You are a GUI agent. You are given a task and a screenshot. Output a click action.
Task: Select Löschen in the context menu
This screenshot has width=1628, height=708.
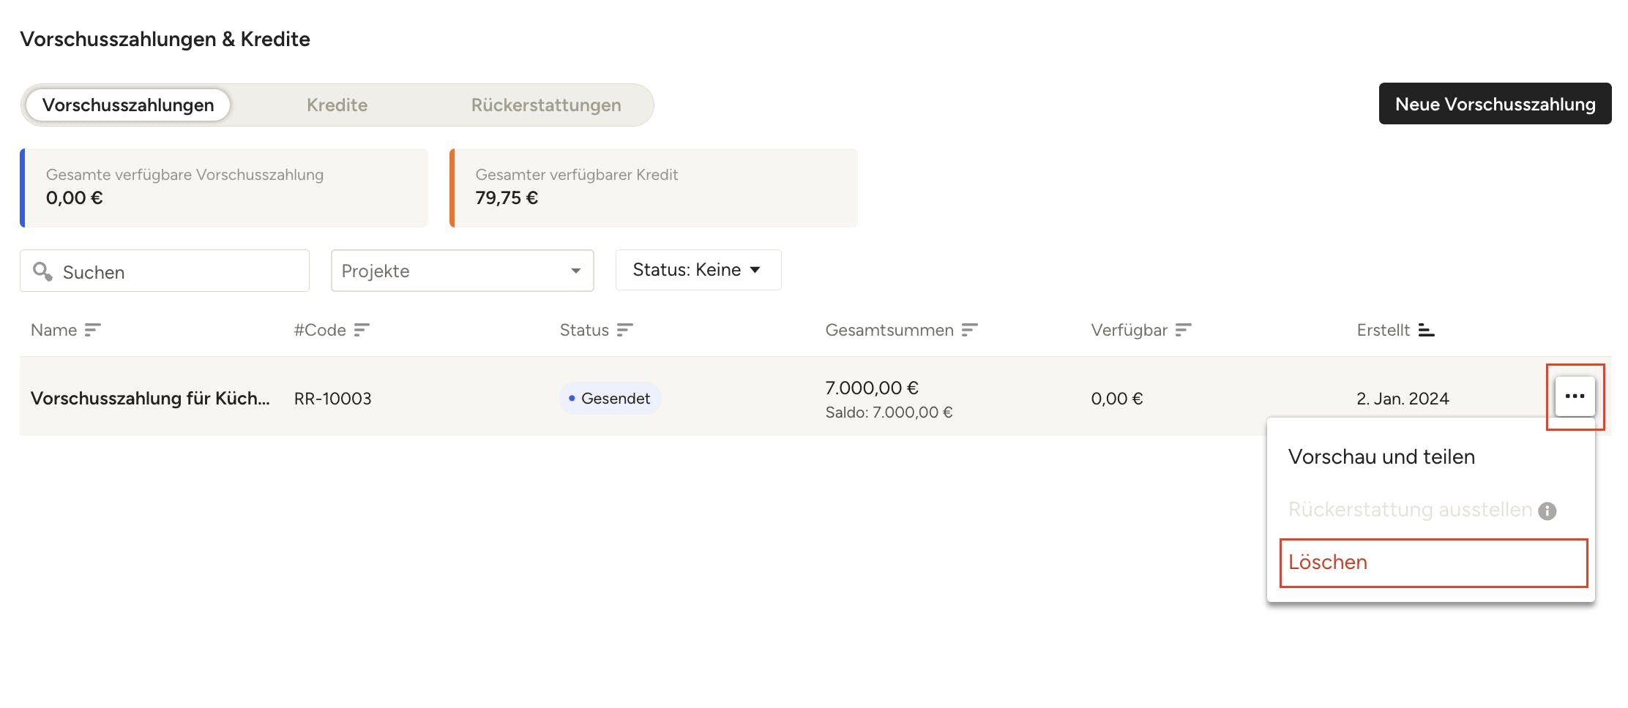[1328, 562]
